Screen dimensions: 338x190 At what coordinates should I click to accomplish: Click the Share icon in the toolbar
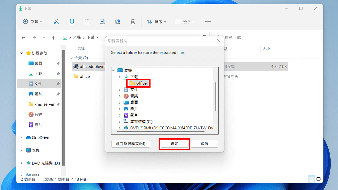pyautogui.click(x=118, y=22)
